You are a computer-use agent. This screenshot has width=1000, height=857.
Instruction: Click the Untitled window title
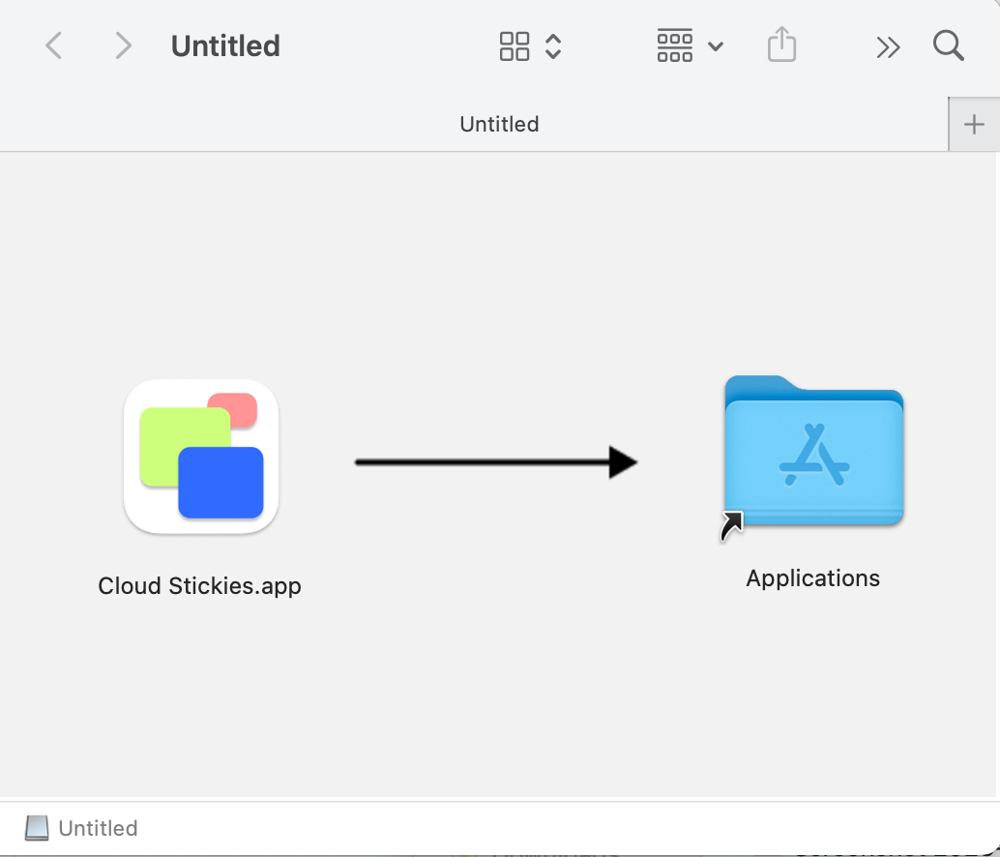[225, 45]
